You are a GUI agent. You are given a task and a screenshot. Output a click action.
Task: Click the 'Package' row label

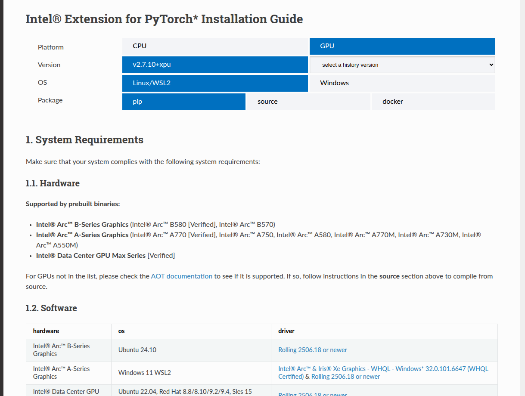(50, 100)
